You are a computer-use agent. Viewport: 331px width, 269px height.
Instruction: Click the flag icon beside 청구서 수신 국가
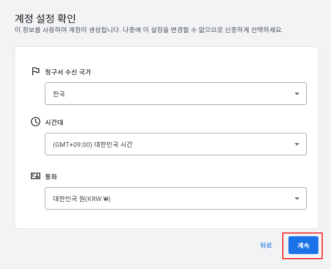(36, 71)
